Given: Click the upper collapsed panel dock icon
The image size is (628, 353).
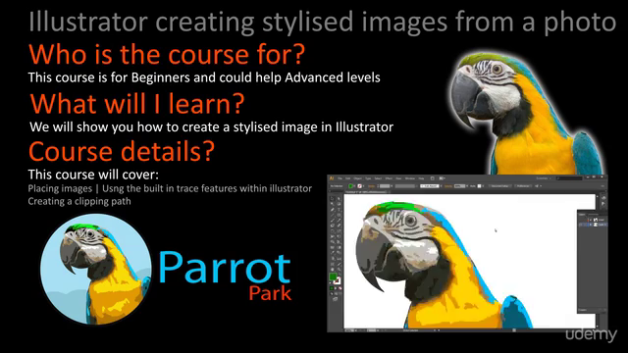Looking at the screenshot, I should [x=603, y=198].
